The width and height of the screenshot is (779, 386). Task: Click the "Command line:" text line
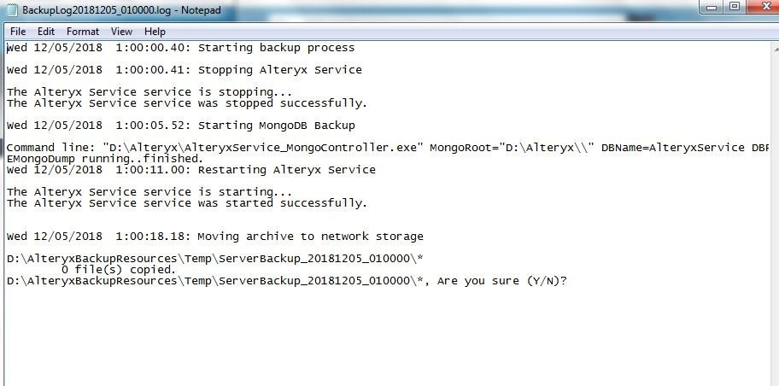pos(214,148)
